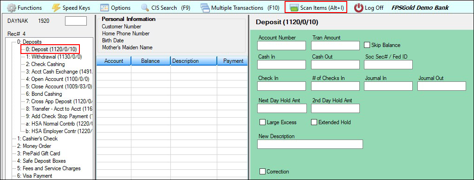
Task: Open the Functions menu label
Action: pos(30,8)
